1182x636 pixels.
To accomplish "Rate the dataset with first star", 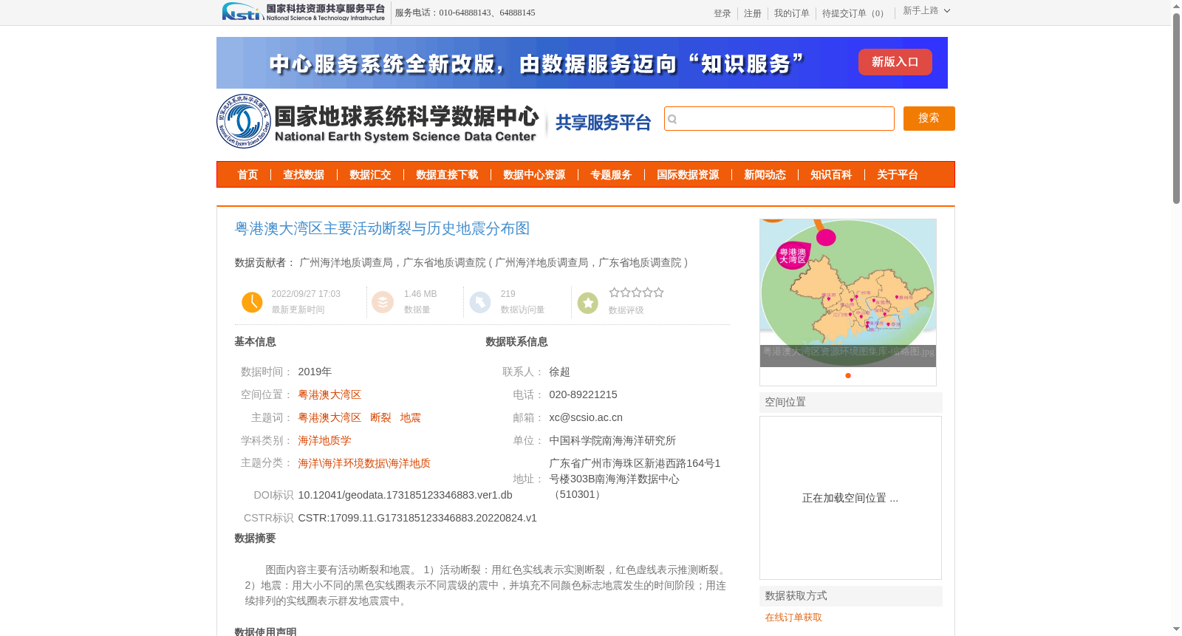I will 614,293.
